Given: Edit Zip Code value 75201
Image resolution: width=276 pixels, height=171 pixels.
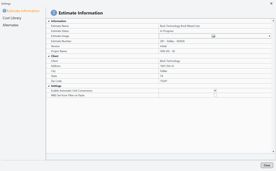Looking at the screenshot, I should [x=215, y=81].
